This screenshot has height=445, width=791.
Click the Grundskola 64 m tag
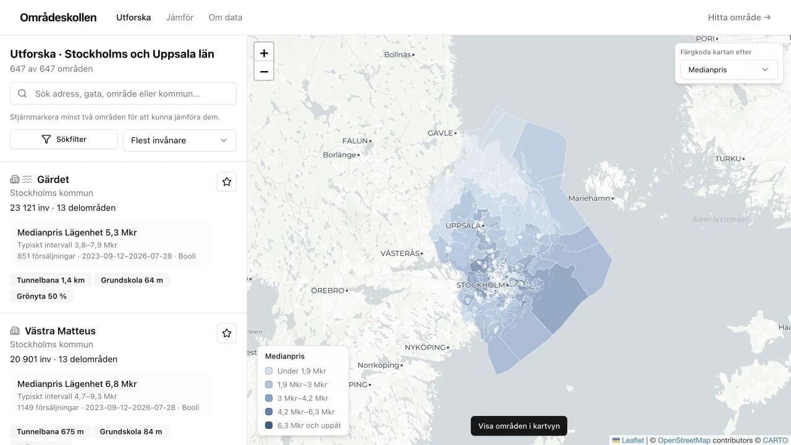click(x=132, y=280)
